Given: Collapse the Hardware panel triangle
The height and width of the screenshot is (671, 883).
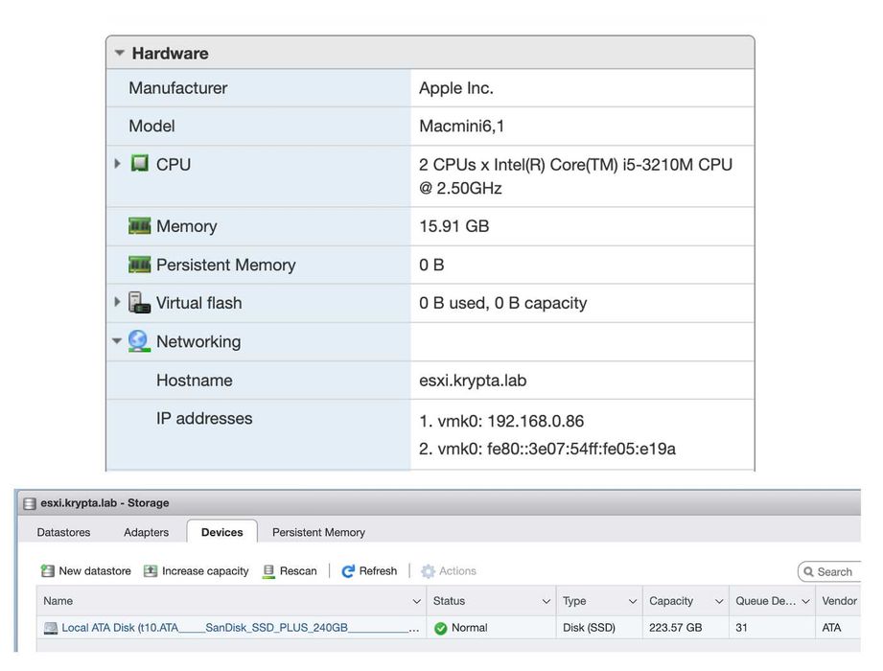Looking at the screenshot, I should point(120,53).
